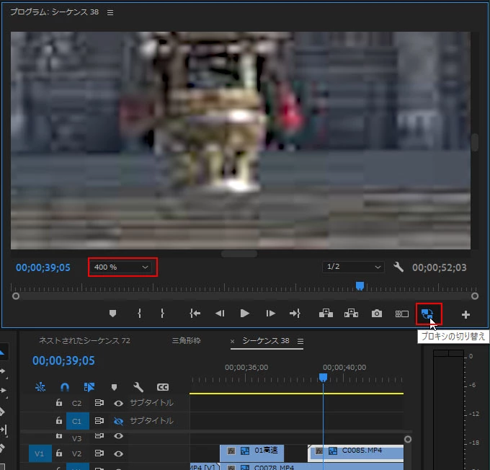The width and height of the screenshot is (490, 470).
Task: Toggle lock on V2 track
Action: pos(59,453)
